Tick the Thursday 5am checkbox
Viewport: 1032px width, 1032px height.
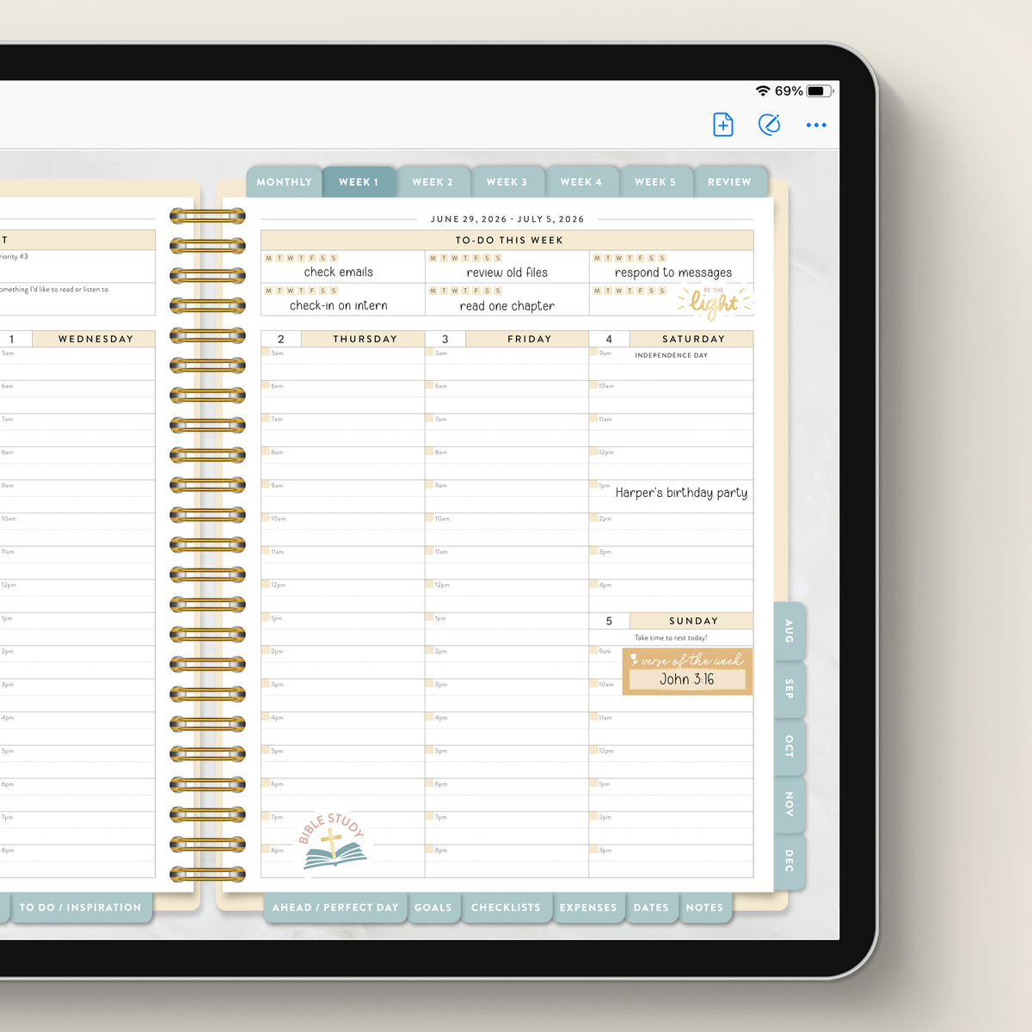tap(266, 352)
